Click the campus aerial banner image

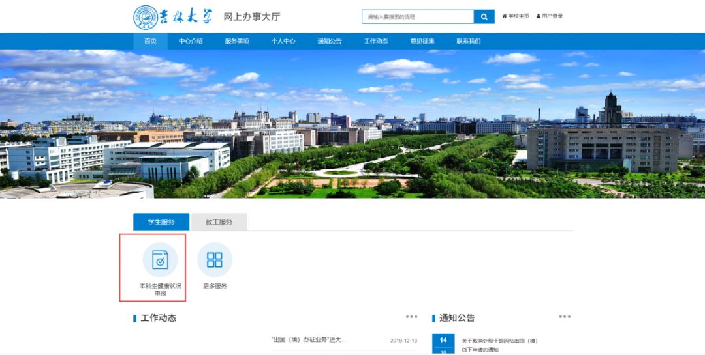tap(352, 124)
